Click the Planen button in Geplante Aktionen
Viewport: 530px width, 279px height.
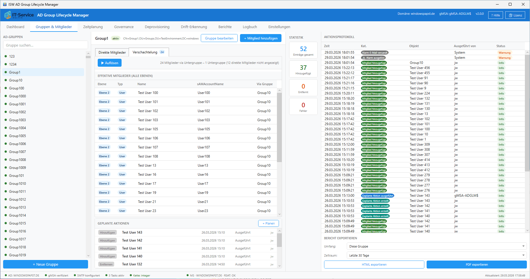(x=268, y=223)
